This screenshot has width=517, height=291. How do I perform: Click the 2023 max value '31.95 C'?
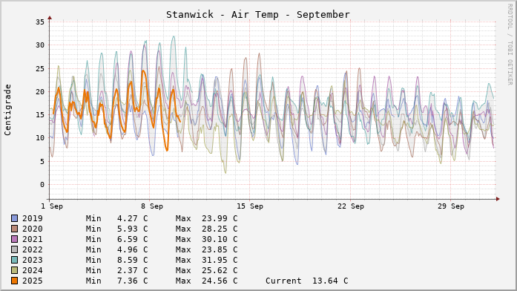[220, 260]
